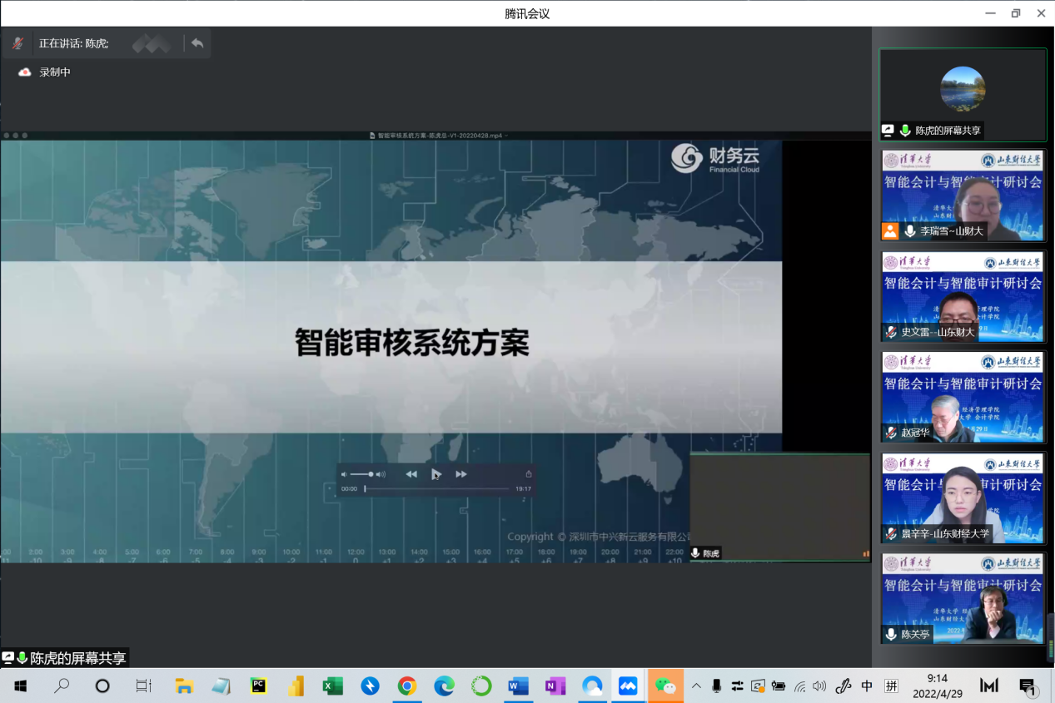Viewport: 1055px width, 703px height.
Task: Click the share icon in the video controls
Action: [528, 474]
